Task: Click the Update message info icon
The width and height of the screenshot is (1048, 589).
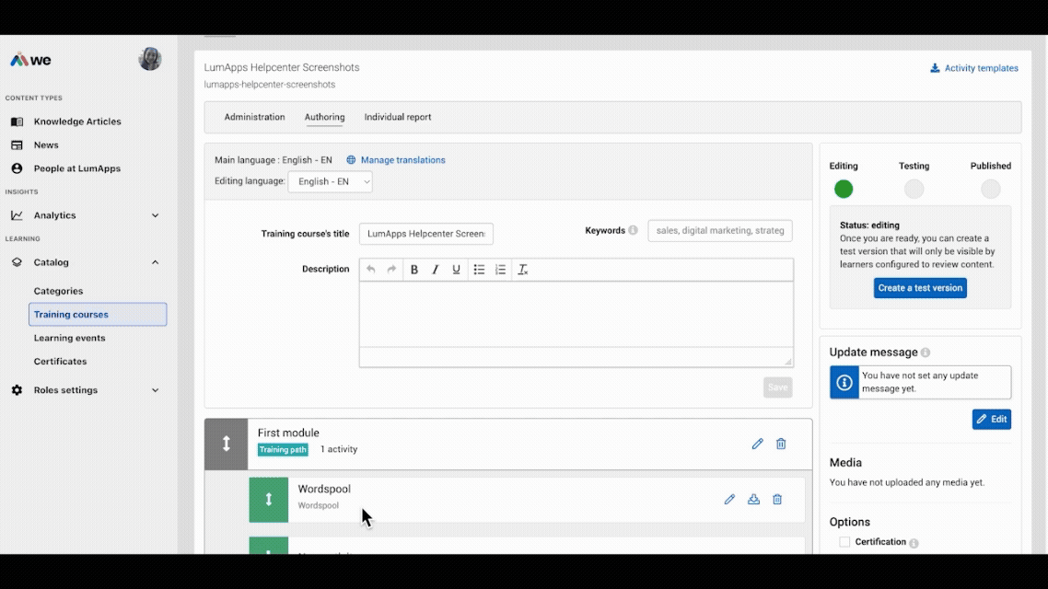Action: [926, 352]
